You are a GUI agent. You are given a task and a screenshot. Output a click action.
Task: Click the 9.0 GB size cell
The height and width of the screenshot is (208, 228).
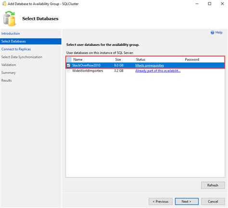pos(119,66)
